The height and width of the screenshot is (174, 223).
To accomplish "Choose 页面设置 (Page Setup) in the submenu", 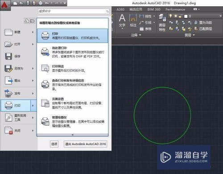I will (72, 103).
